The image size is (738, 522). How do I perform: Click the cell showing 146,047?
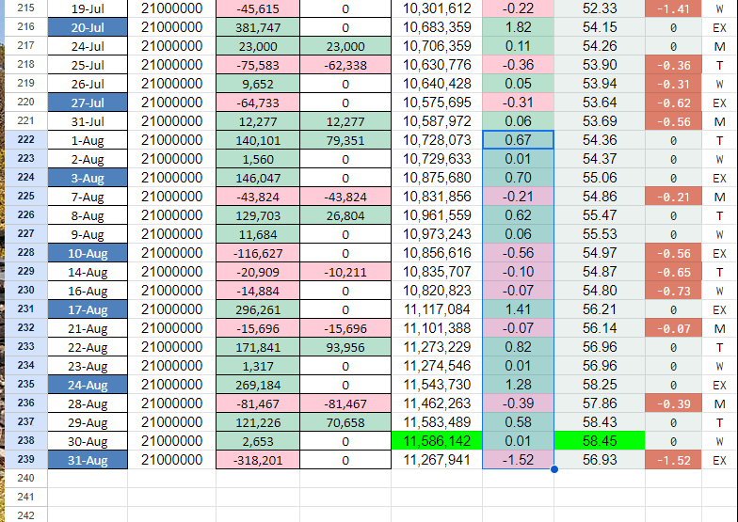click(258, 178)
